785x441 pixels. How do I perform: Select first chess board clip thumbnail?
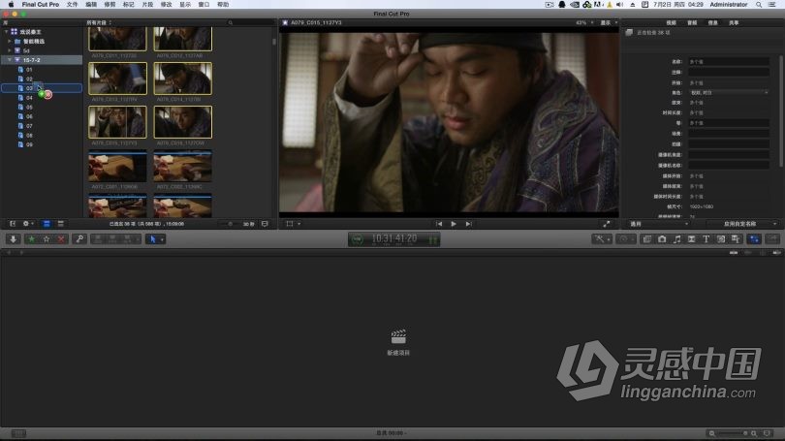point(117,166)
